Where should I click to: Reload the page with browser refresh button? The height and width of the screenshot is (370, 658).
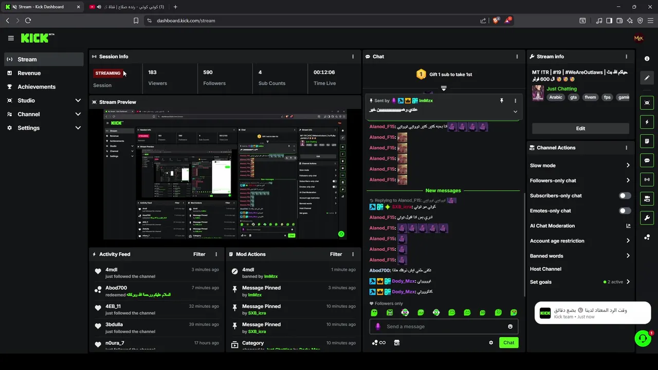coord(28,21)
